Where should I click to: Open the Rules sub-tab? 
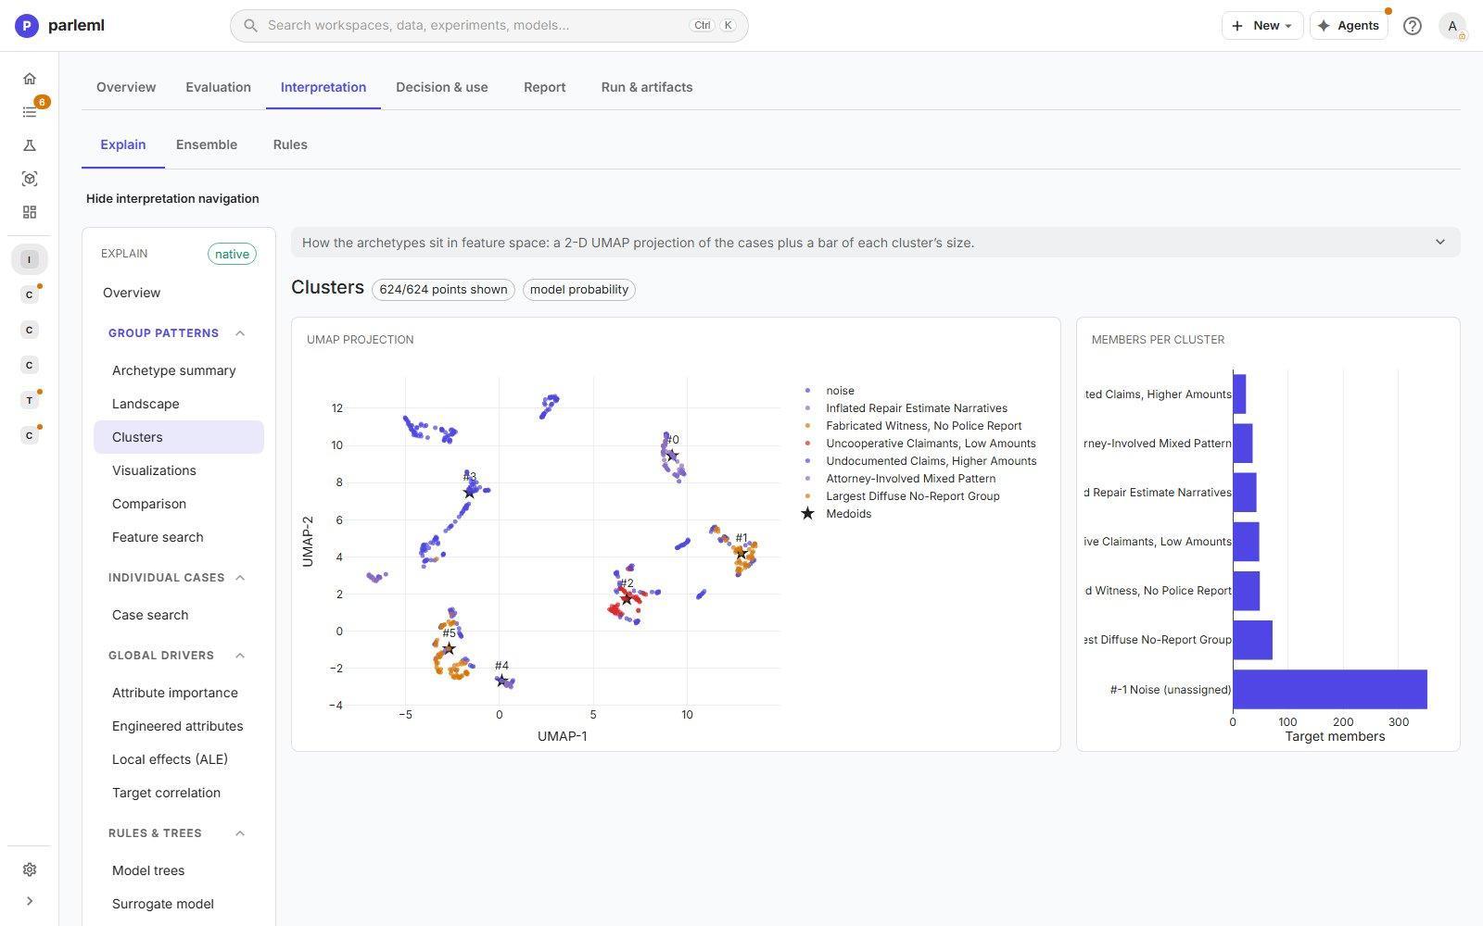290,144
